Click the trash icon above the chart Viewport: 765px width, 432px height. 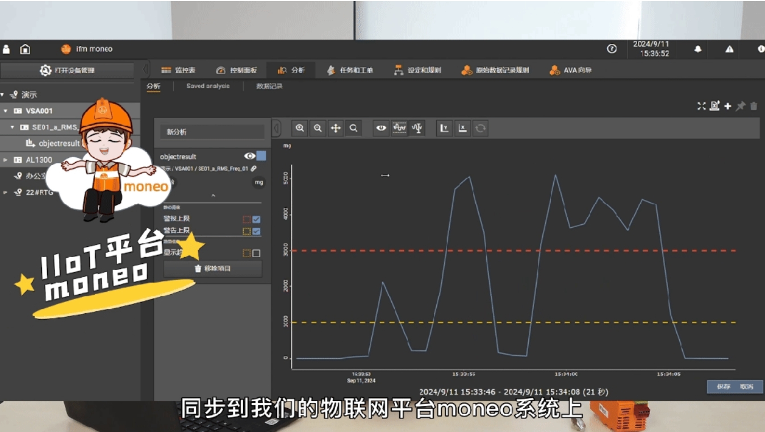[x=754, y=106]
